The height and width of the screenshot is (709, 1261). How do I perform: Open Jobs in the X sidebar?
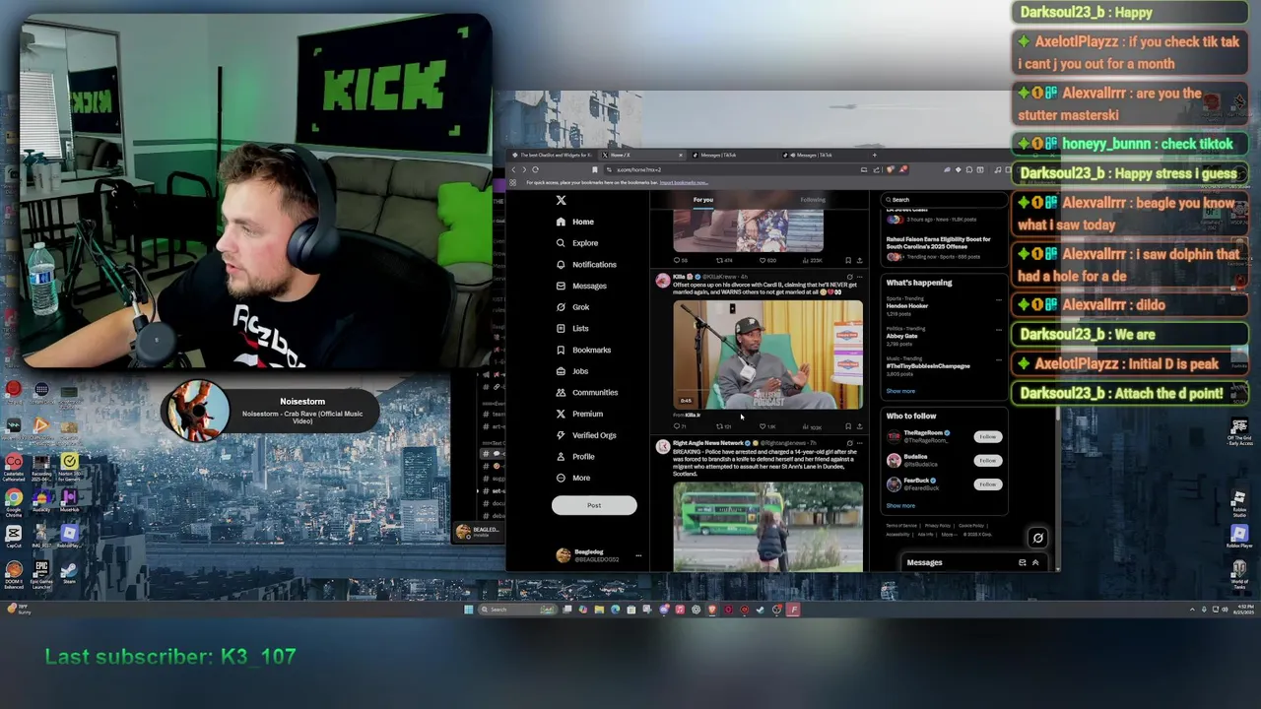click(572, 371)
